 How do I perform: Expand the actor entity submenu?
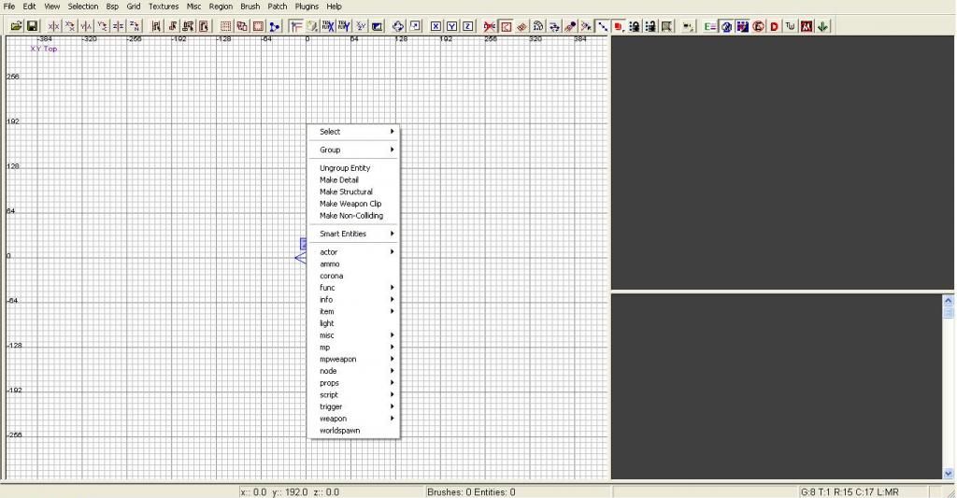click(353, 252)
